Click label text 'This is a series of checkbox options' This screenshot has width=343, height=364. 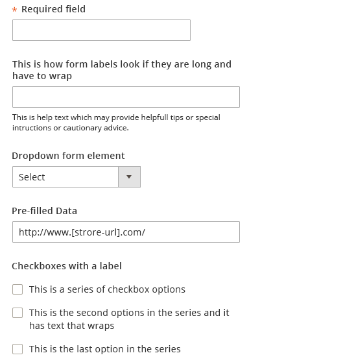coord(107,289)
